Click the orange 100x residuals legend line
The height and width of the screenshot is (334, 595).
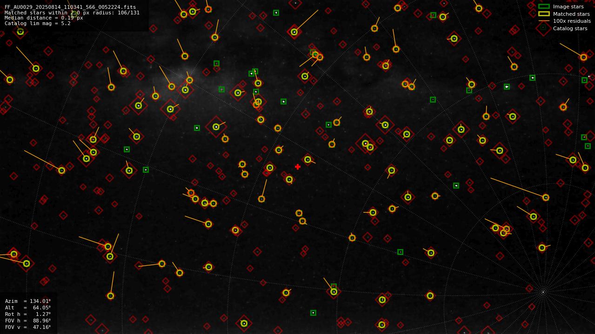pos(544,21)
